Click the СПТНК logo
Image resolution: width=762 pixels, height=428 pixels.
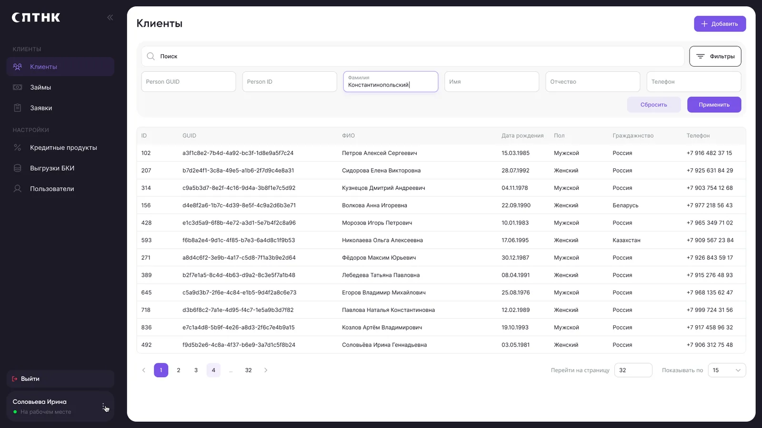[36, 18]
